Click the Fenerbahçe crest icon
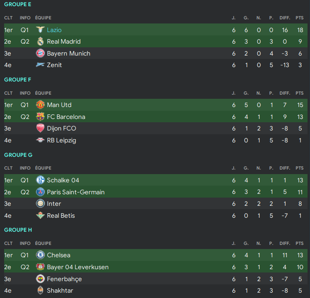 (40, 279)
